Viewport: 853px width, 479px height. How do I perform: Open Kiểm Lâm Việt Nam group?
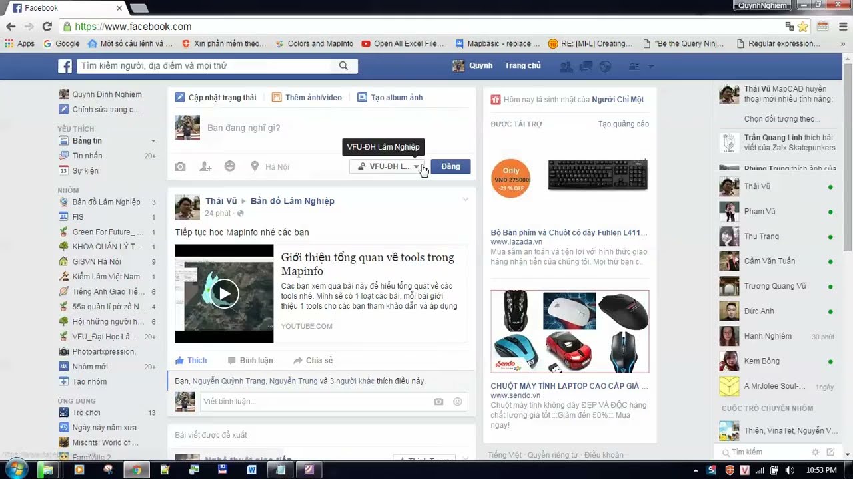[x=107, y=277]
